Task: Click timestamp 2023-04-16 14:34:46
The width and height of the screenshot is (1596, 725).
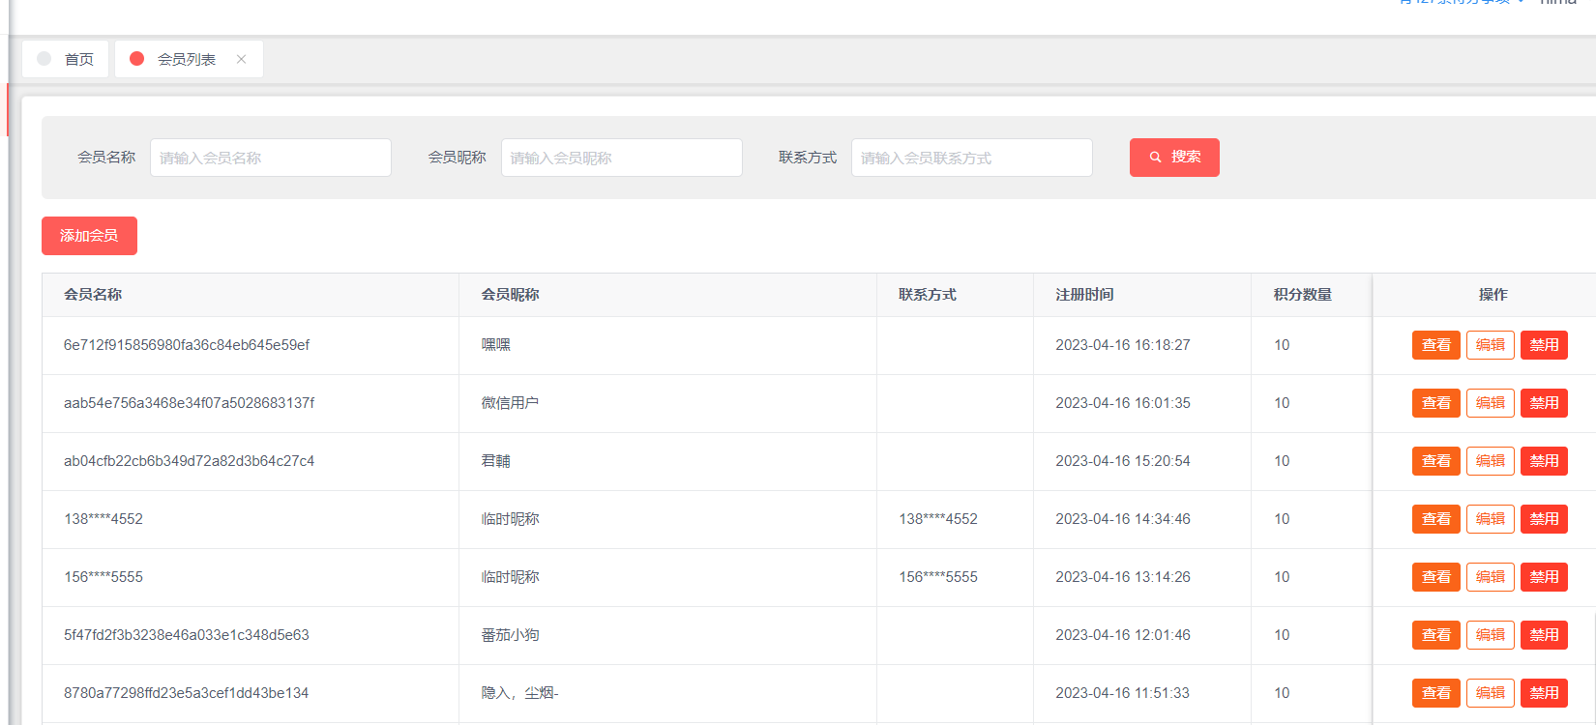Action: [x=1123, y=519]
